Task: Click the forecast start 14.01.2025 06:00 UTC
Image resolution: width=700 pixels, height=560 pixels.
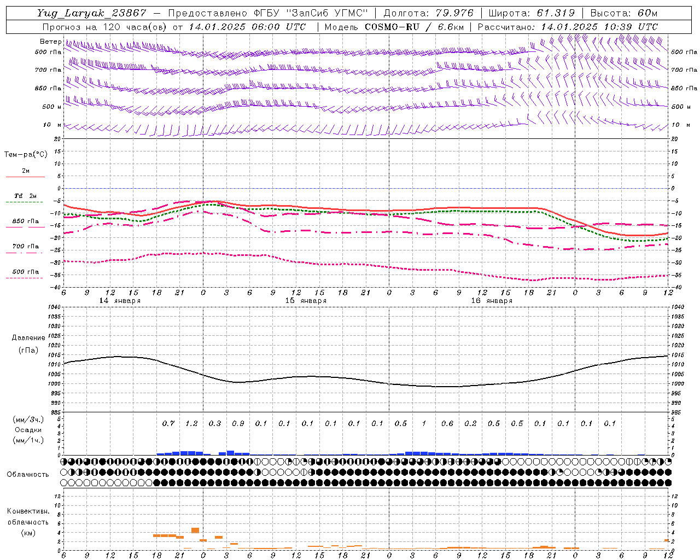Action: 247,27
